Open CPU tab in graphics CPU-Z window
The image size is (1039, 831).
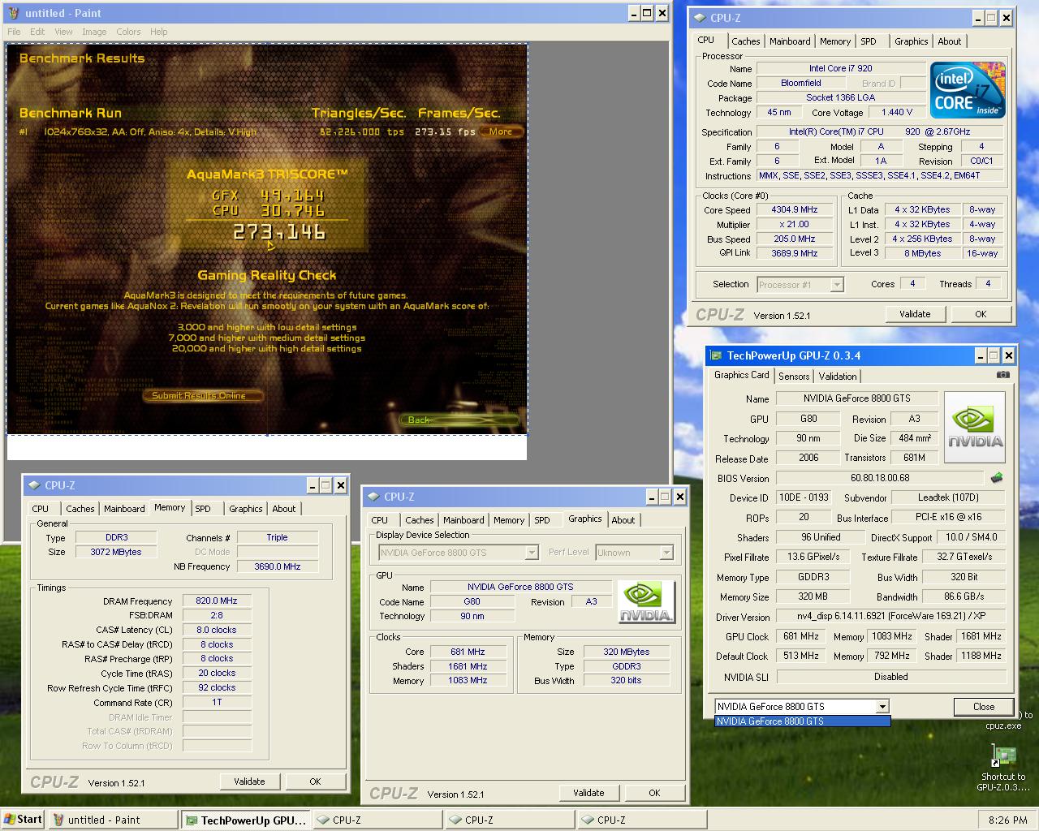click(x=379, y=520)
